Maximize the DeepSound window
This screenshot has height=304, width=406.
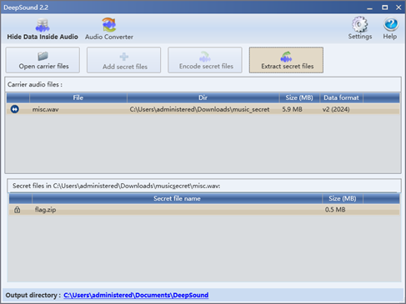click(x=384, y=7)
